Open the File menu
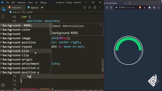162x91 pixels. click(x=7, y=3)
